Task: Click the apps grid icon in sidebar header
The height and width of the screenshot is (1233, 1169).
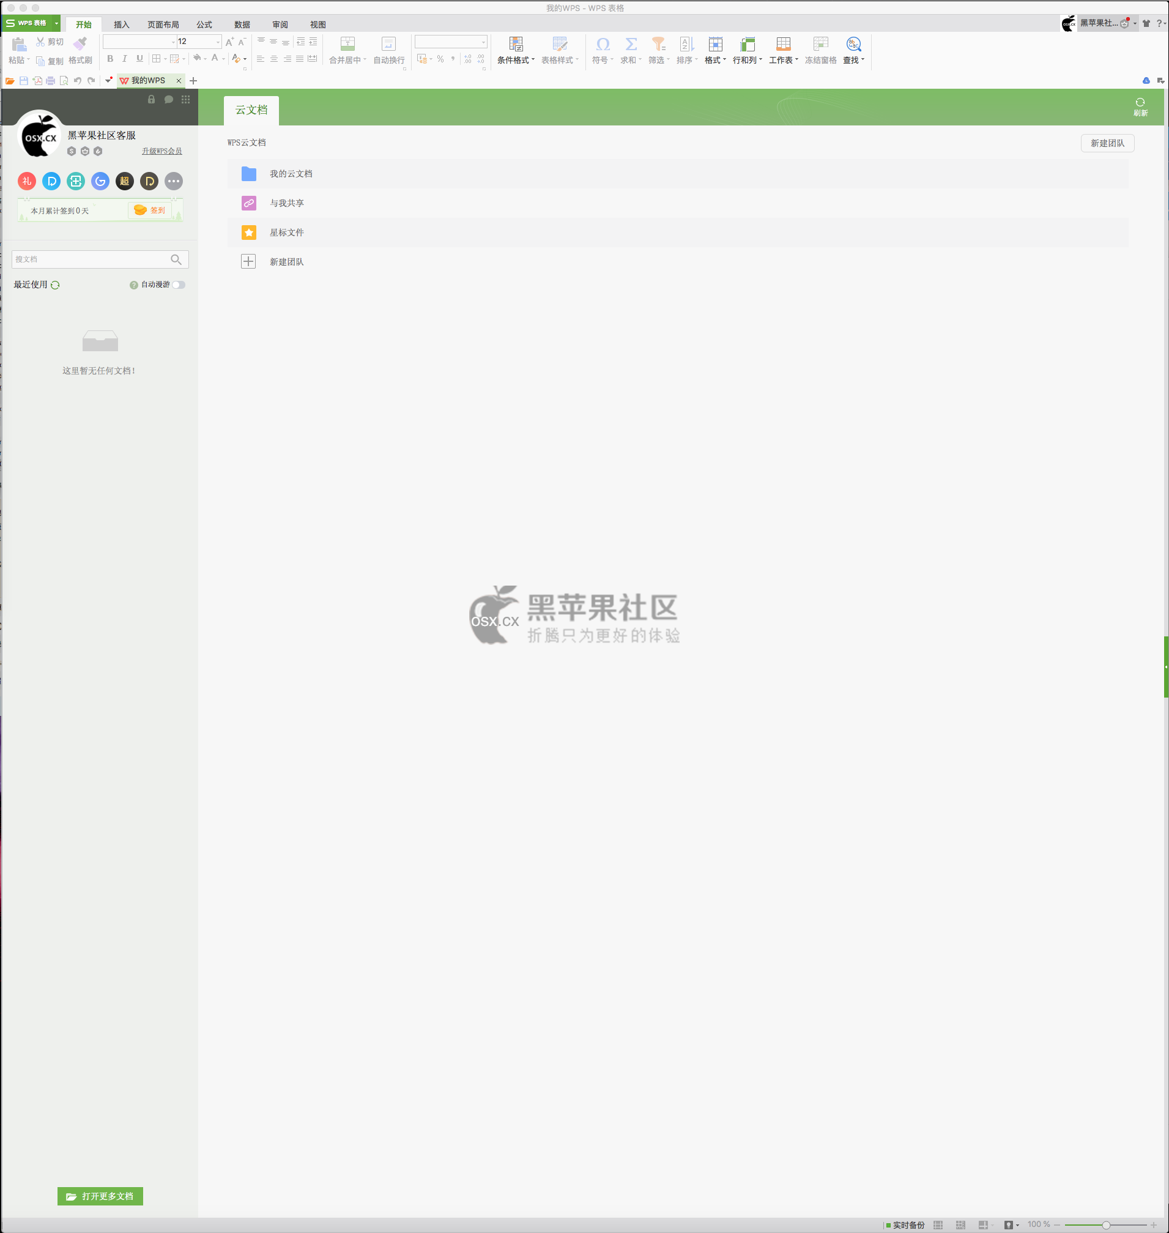Action: click(x=186, y=99)
